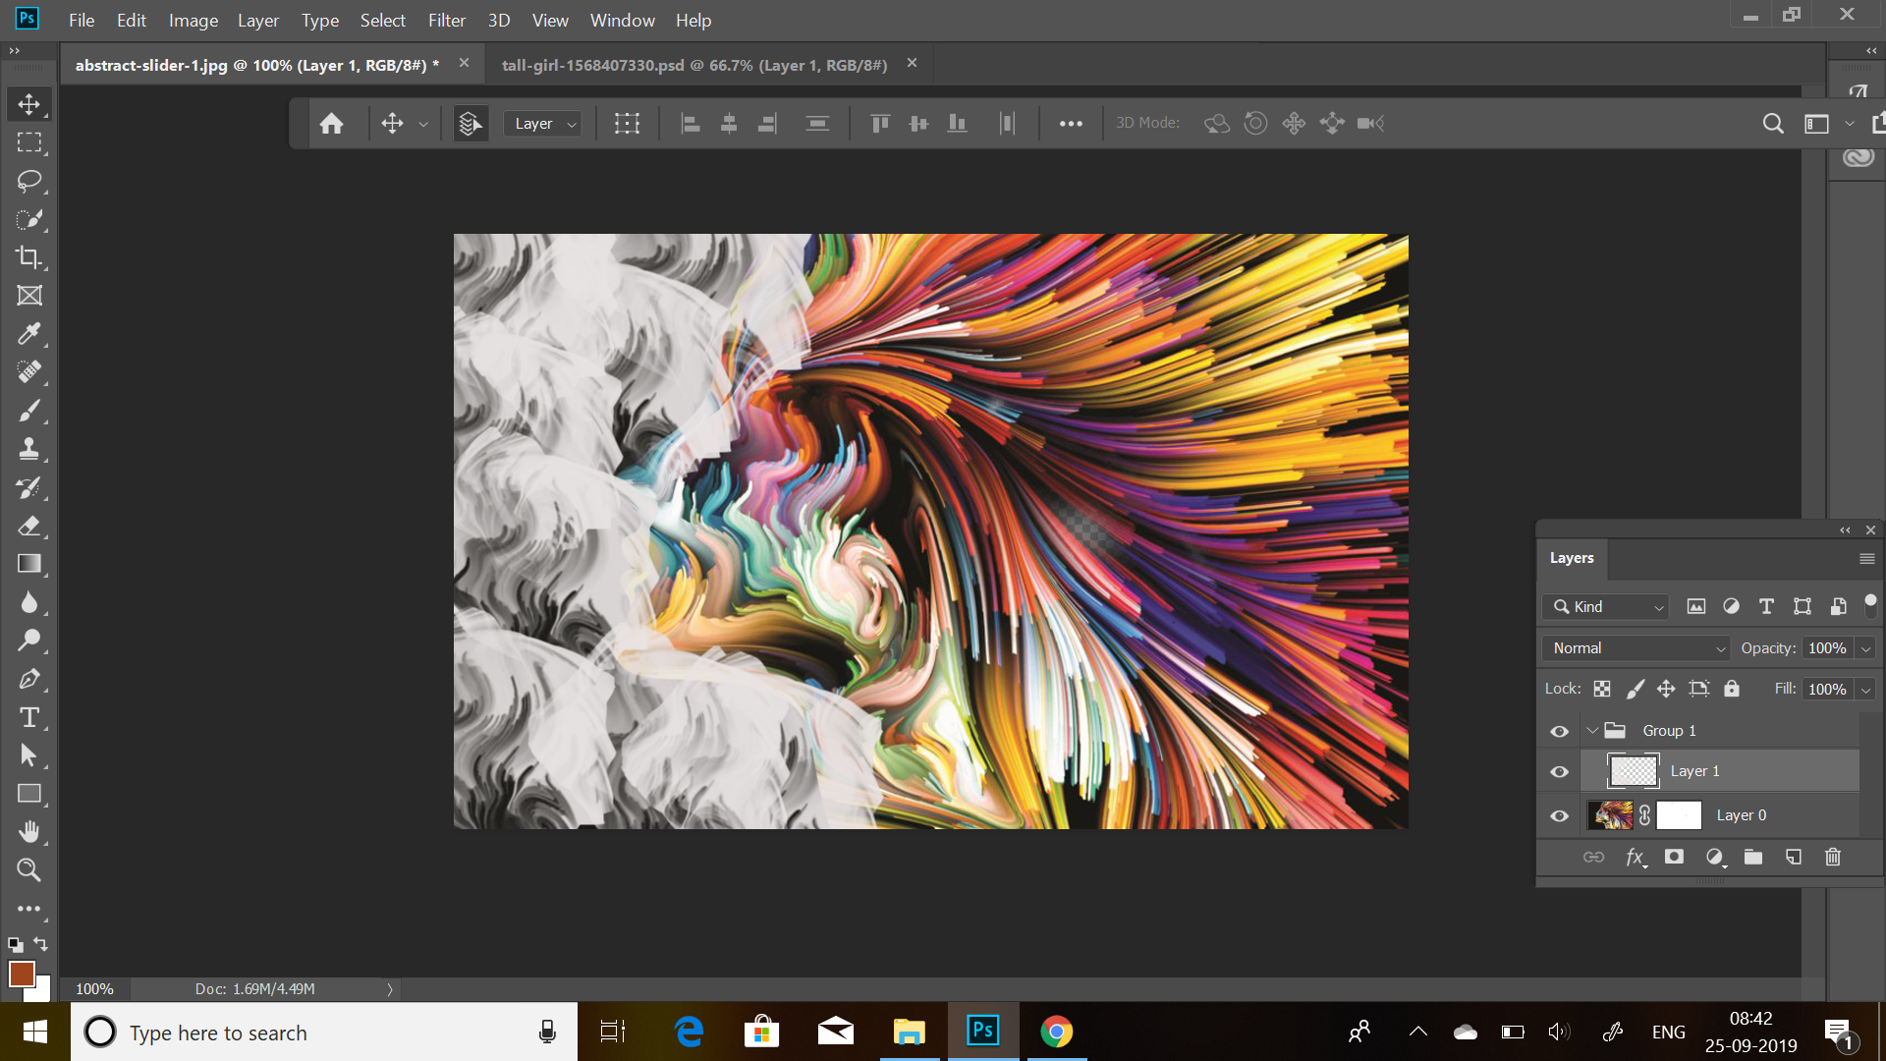Open the Filter menu

[446, 20]
